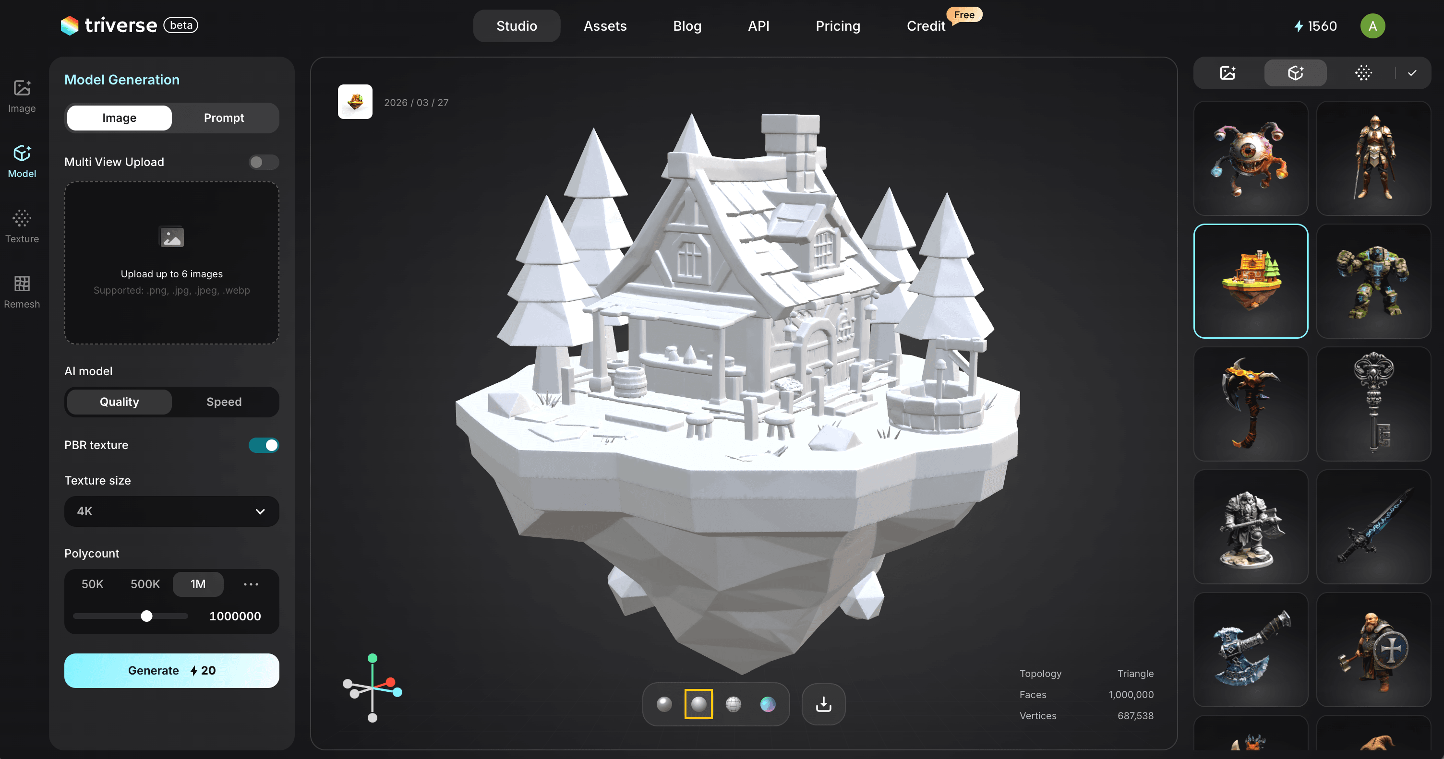Open the grey dwarf statue thumbnail
The height and width of the screenshot is (759, 1444).
click(x=1251, y=526)
